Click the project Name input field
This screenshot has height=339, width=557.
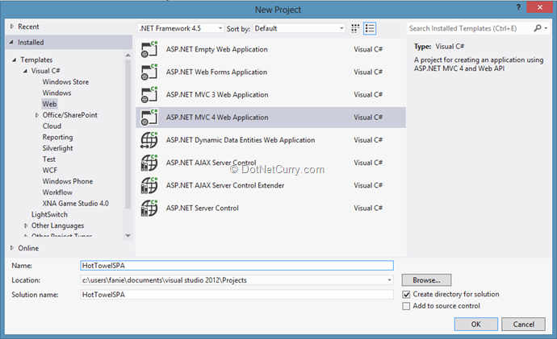click(237, 265)
